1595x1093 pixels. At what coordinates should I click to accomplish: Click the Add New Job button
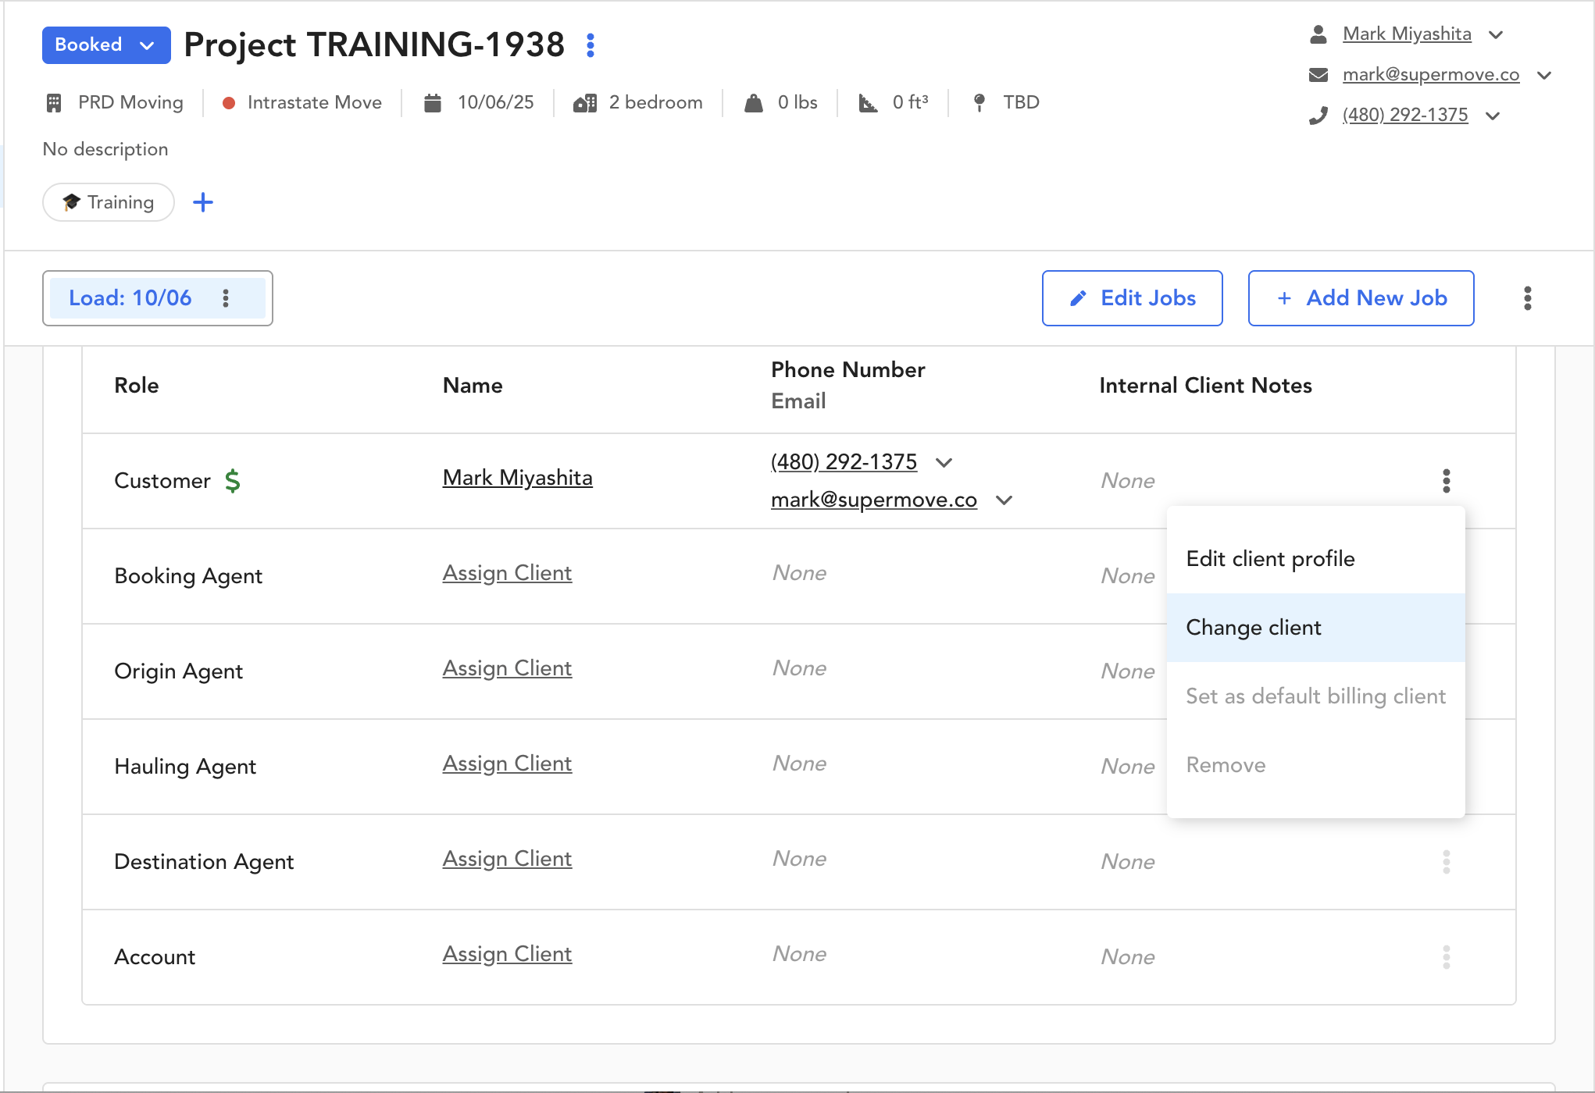1361,298
